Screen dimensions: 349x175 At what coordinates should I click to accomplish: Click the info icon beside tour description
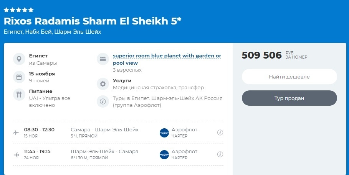[103, 101]
